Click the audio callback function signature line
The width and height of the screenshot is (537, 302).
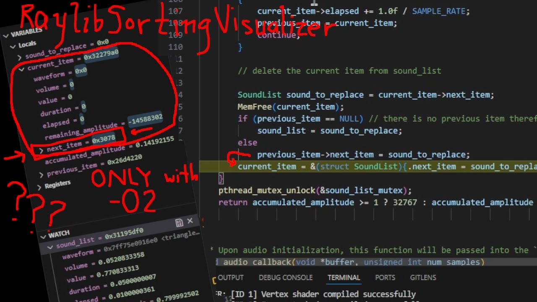click(x=350, y=262)
